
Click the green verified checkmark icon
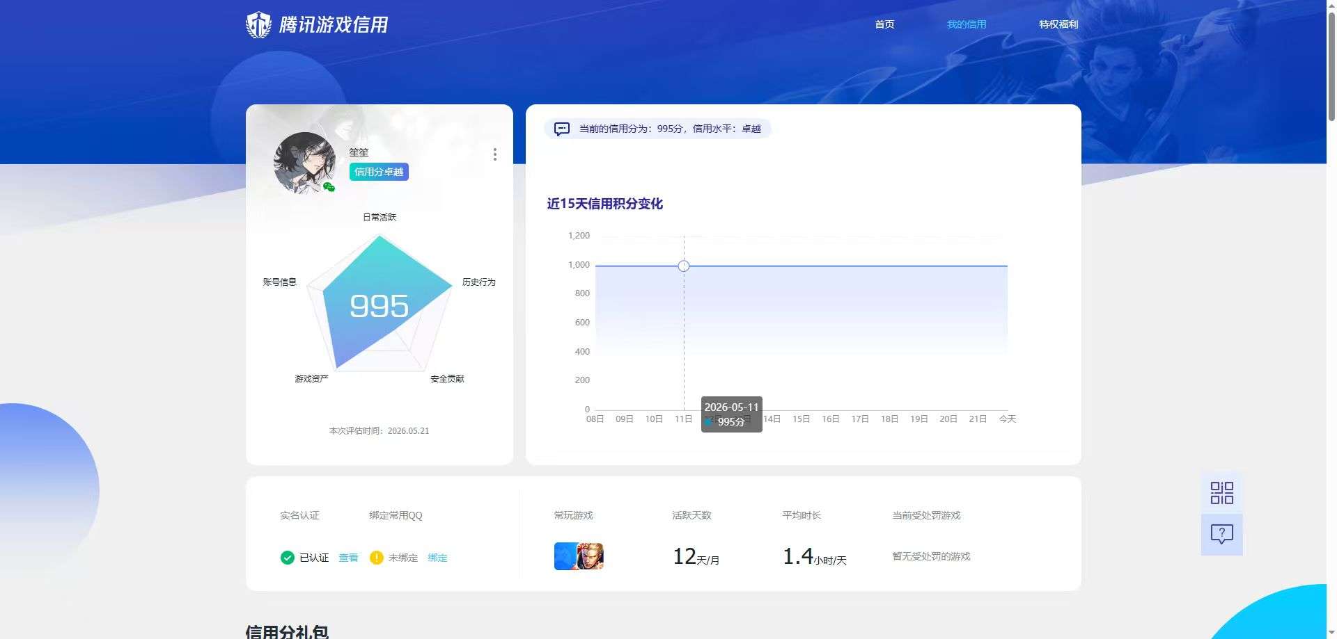point(287,558)
